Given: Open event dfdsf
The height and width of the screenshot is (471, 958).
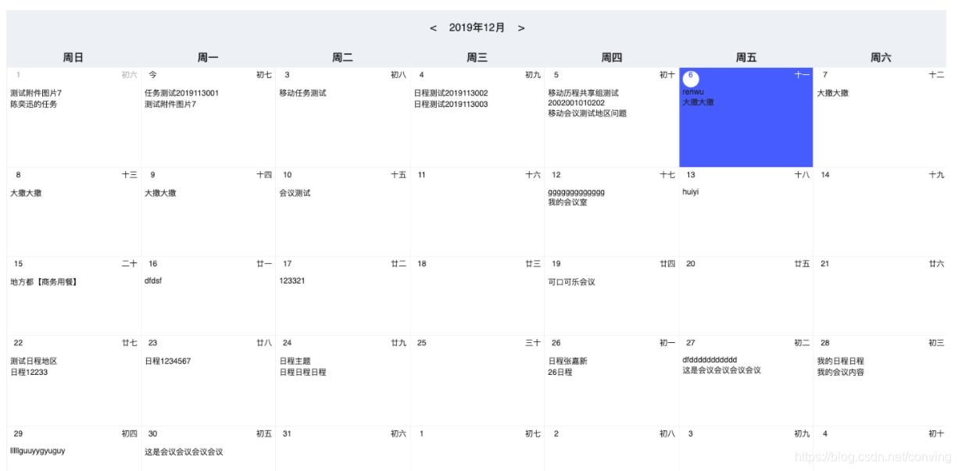Looking at the screenshot, I should 153,280.
